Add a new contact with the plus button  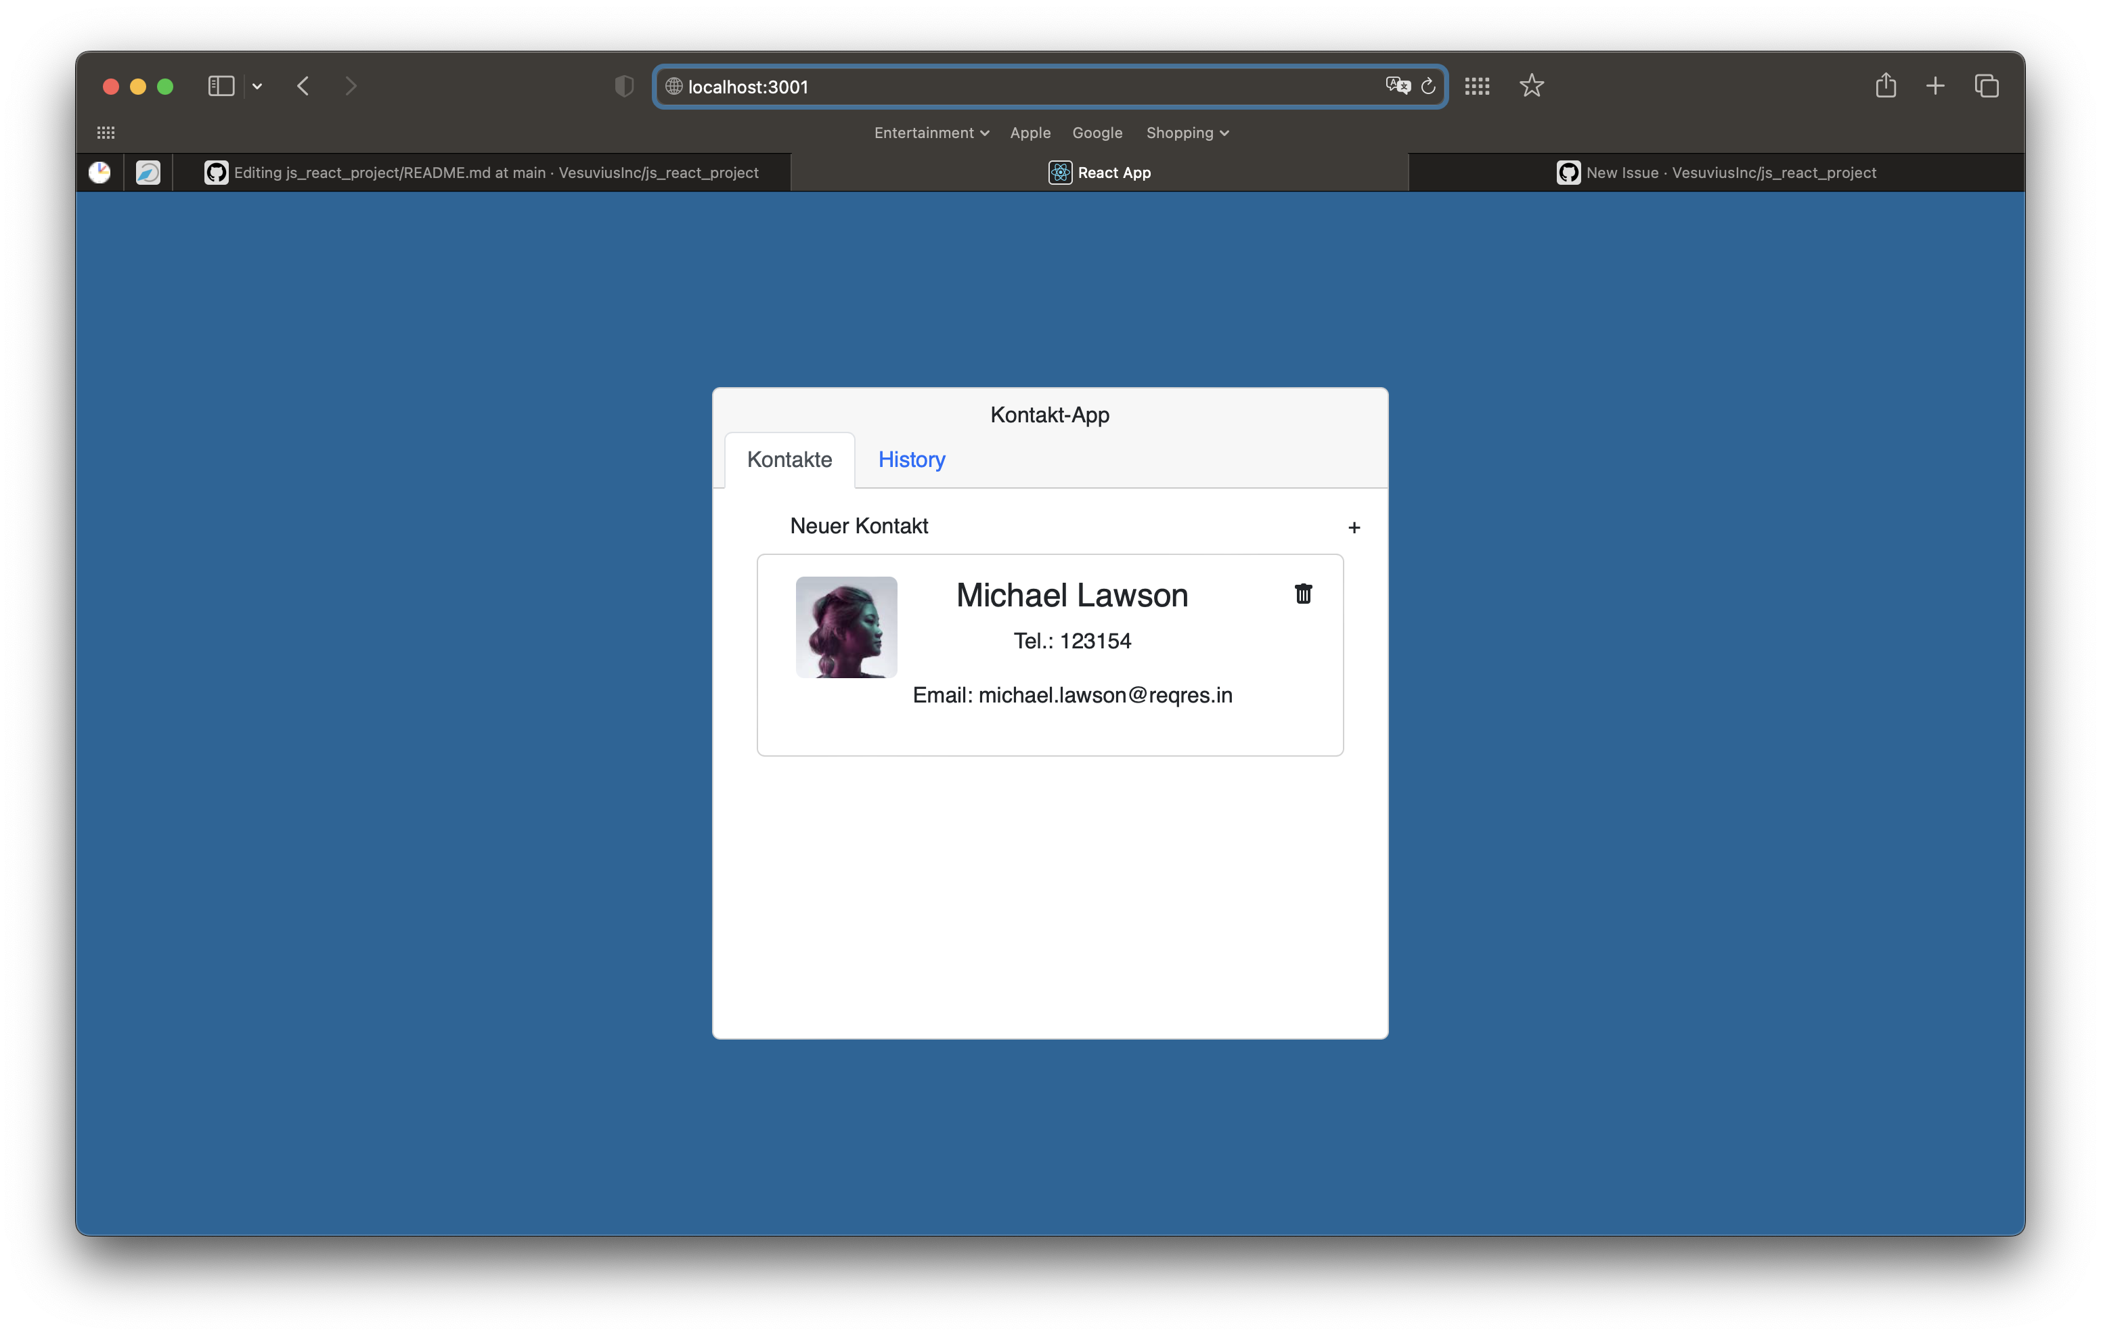pyautogui.click(x=1354, y=527)
